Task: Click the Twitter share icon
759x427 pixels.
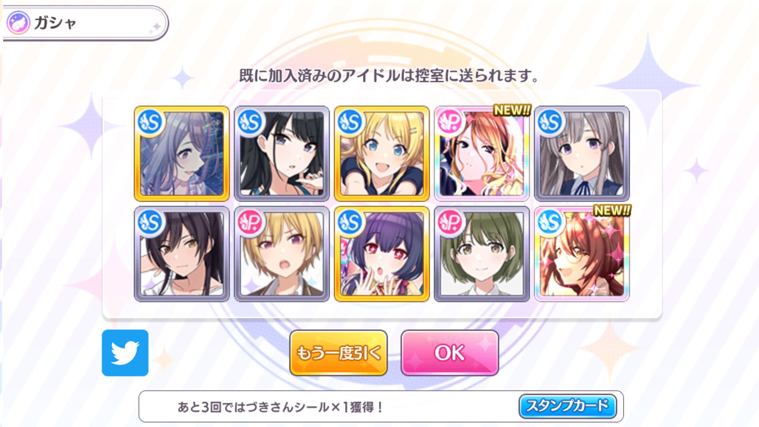Action: (x=125, y=353)
